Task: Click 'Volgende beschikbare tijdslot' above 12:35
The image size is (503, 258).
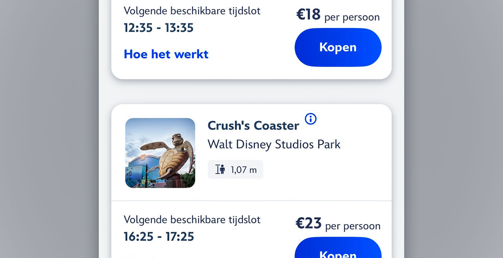Action: point(192,11)
